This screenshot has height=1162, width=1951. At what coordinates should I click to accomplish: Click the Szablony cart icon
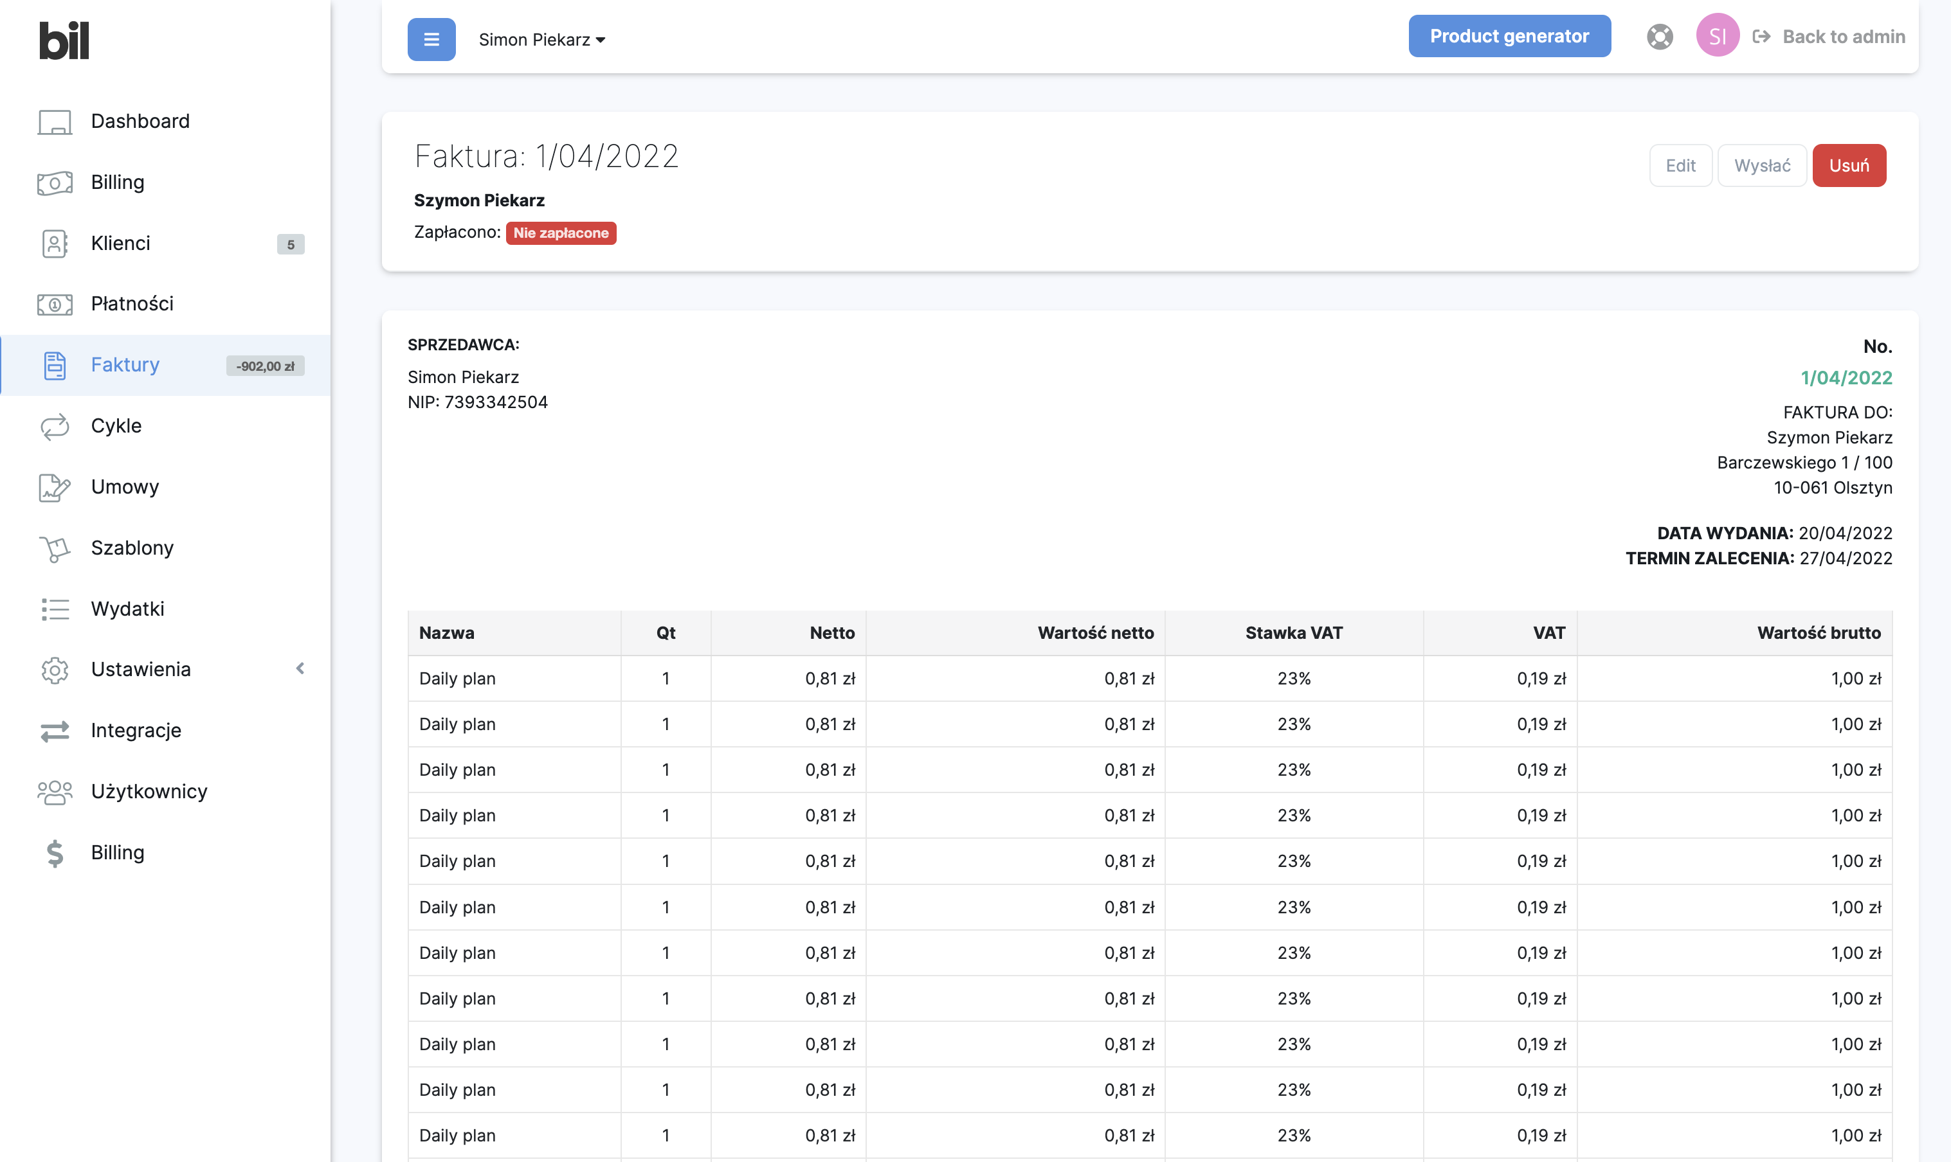(x=55, y=548)
